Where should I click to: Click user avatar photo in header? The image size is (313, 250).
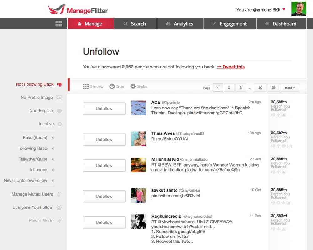pyautogui.click(x=299, y=9)
